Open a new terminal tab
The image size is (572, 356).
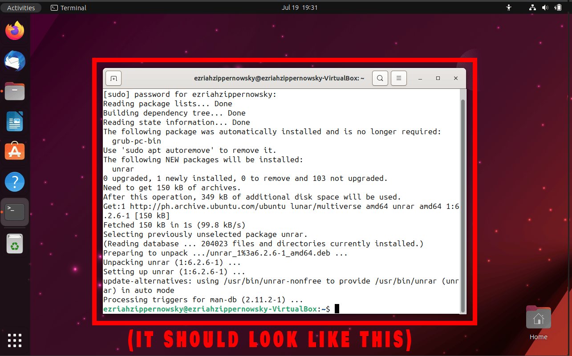[113, 78]
